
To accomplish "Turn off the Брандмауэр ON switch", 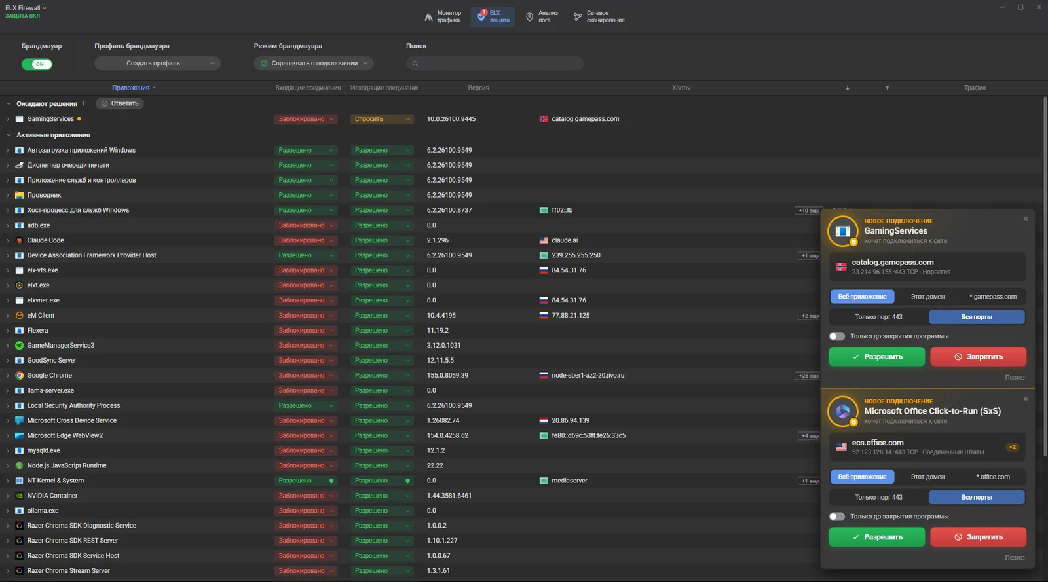I will [x=37, y=64].
